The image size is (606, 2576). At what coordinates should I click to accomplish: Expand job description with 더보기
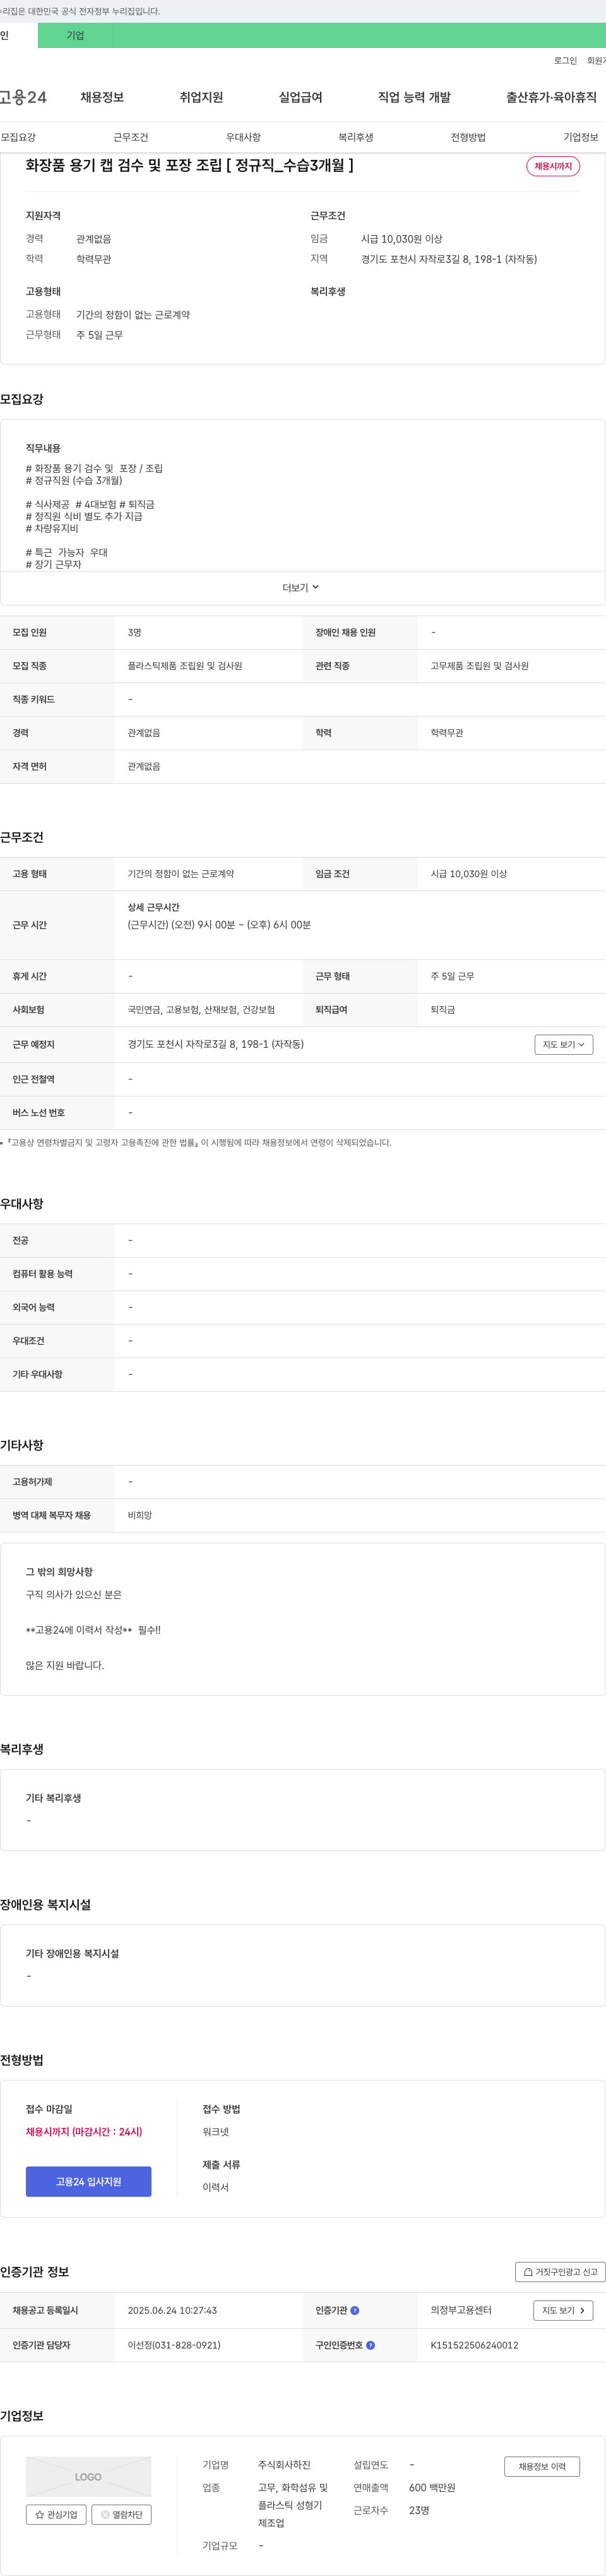(300, 588)
